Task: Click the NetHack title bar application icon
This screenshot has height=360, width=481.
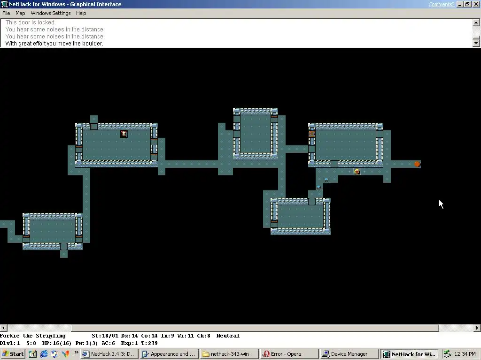Action: coord(4,4)
